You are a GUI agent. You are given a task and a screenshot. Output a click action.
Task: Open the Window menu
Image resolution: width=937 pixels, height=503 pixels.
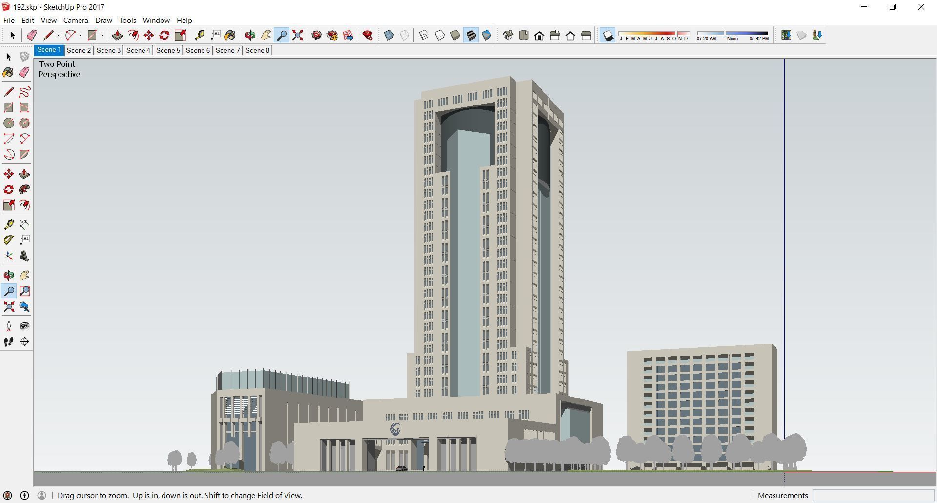[156, 21]
